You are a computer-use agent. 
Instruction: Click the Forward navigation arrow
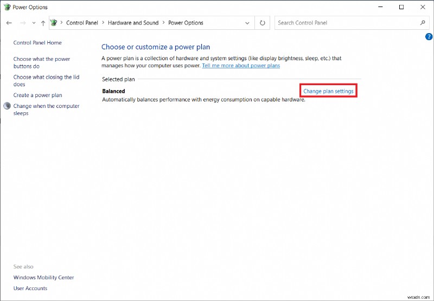pyautogui.click(x=23, y=23)
